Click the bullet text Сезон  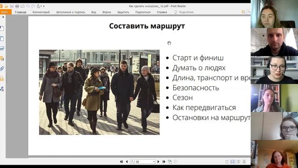tap(183, 98)
